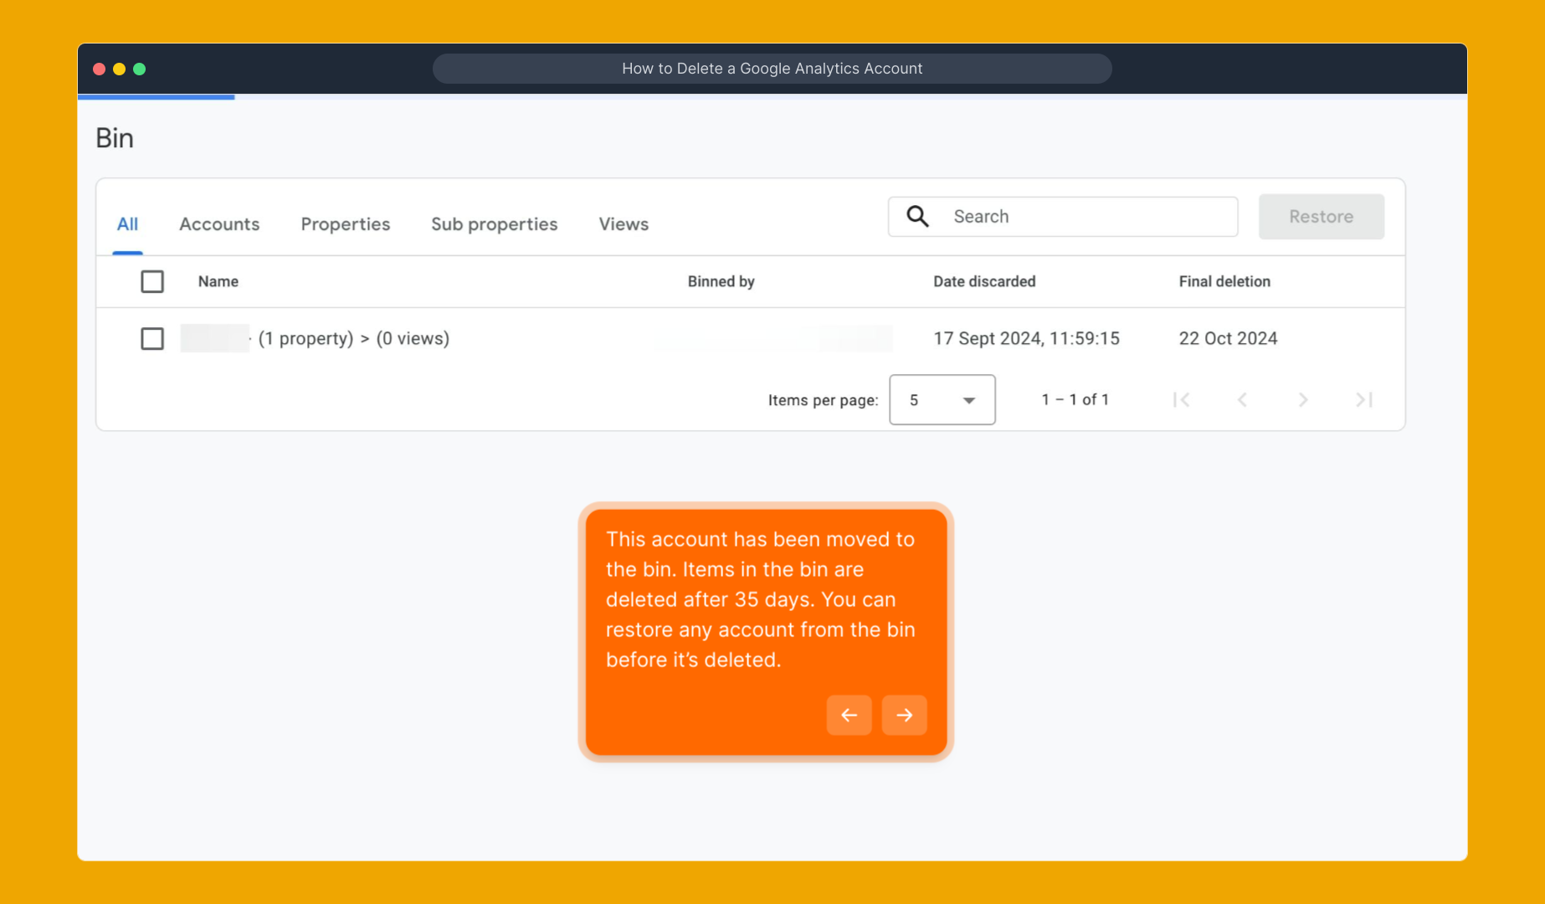This screenshot has width=1545, height=904.
Task: Select the All tab
Action: (x=127, y=224)
